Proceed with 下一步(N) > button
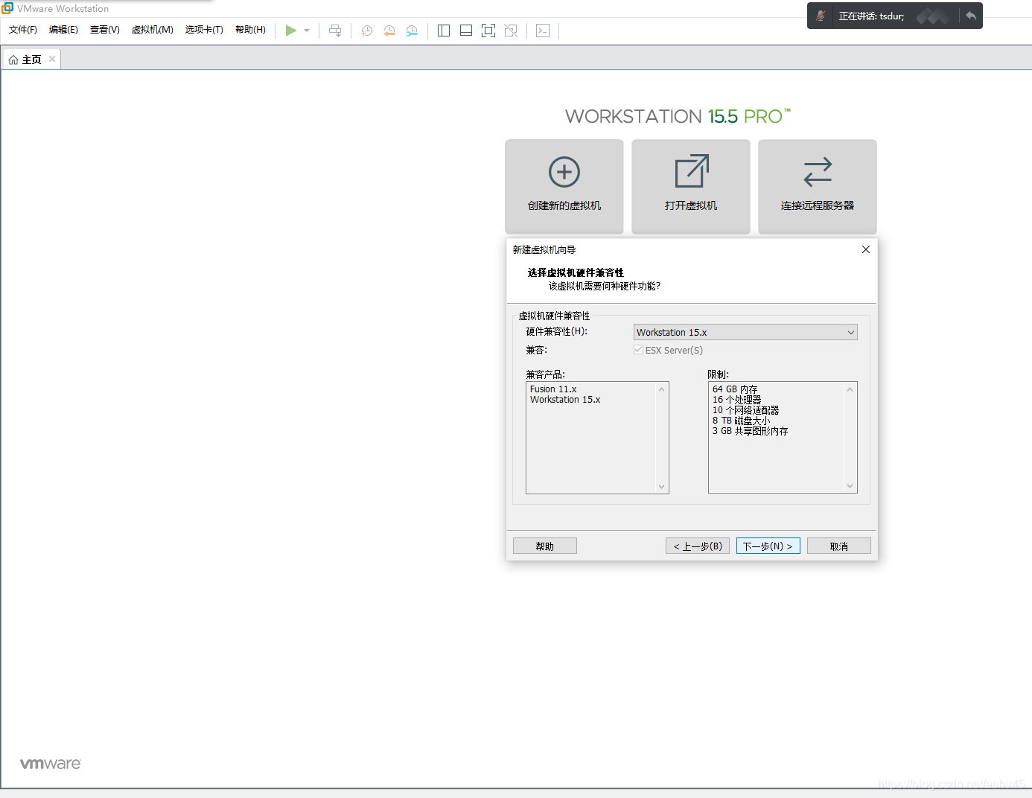Image resolution: width=1032 pixels, height=798 pixels. pos(768,546)
